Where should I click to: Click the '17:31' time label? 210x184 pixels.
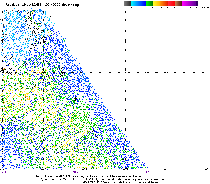(x=4, y=172)
